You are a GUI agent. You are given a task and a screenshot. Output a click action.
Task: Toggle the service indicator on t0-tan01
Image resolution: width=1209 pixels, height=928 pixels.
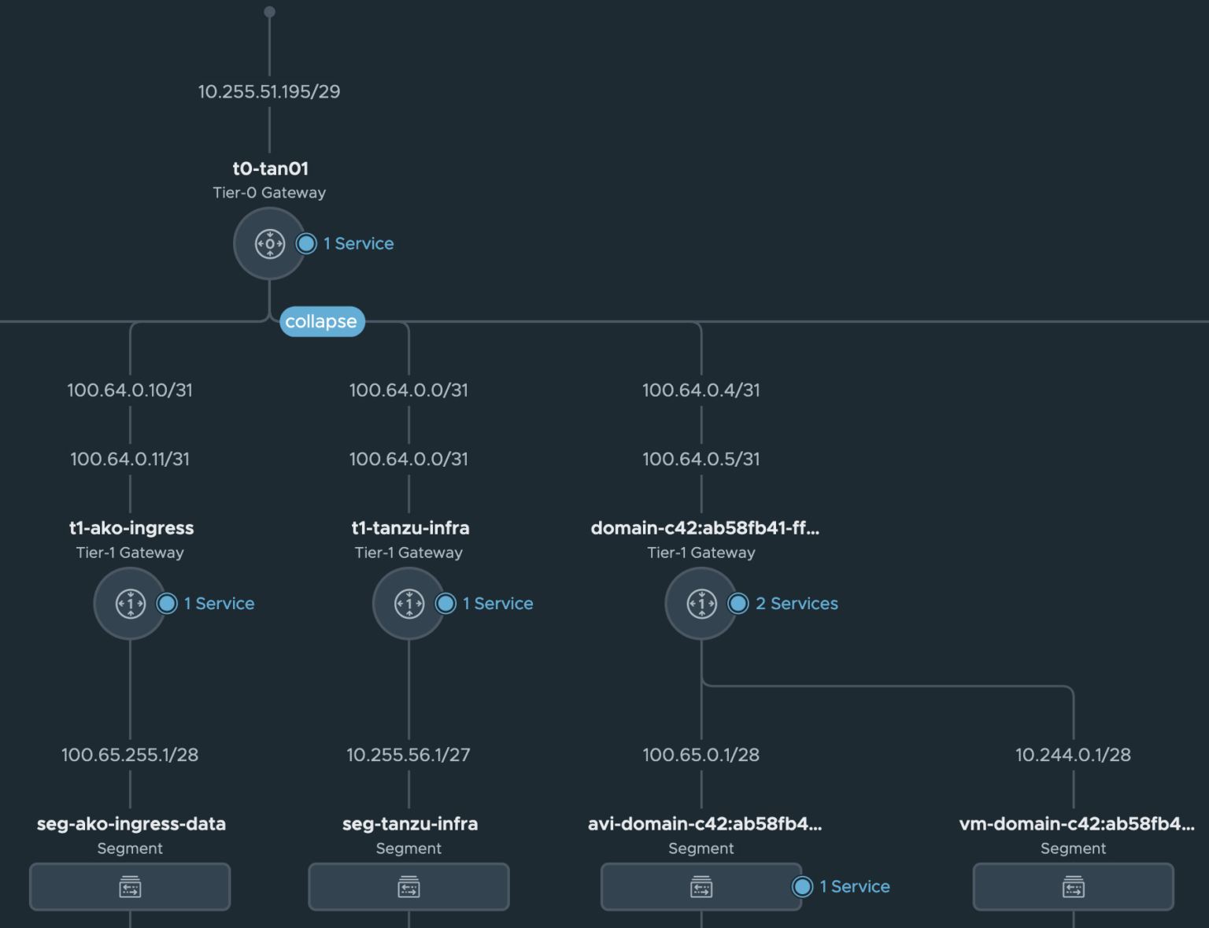pos(306,243)
